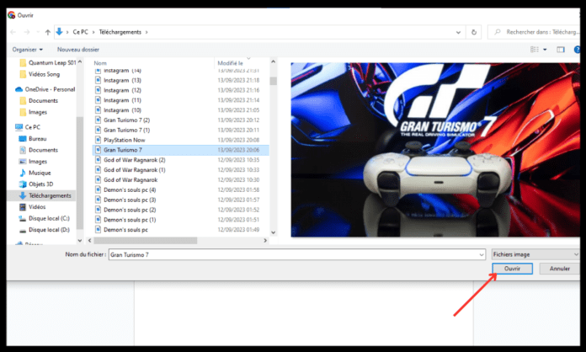The image size is (586, 352).
Task: Select Ce PC in the address breadcrumb
Action: [x=80, y=32]
